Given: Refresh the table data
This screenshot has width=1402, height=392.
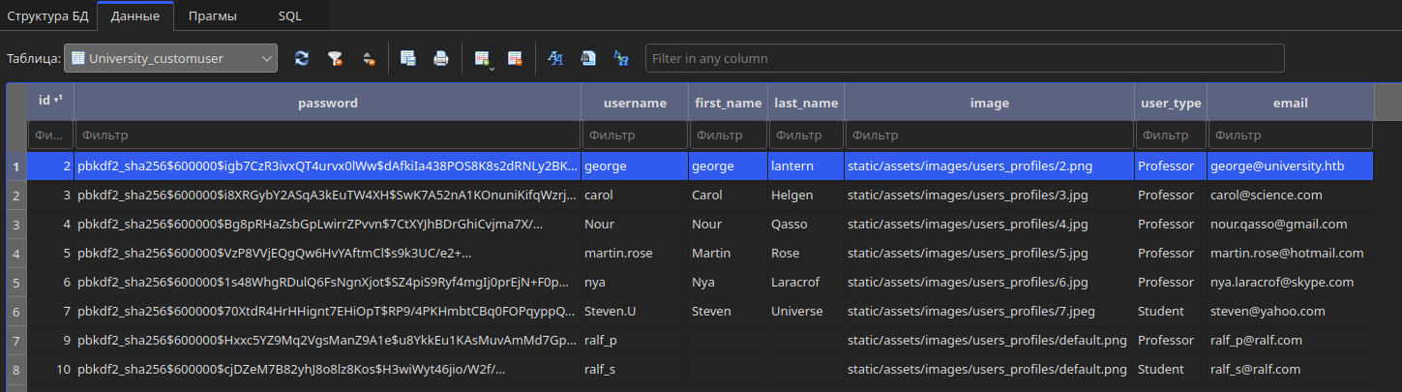Looking at the screenshot, I should point(302,58).
